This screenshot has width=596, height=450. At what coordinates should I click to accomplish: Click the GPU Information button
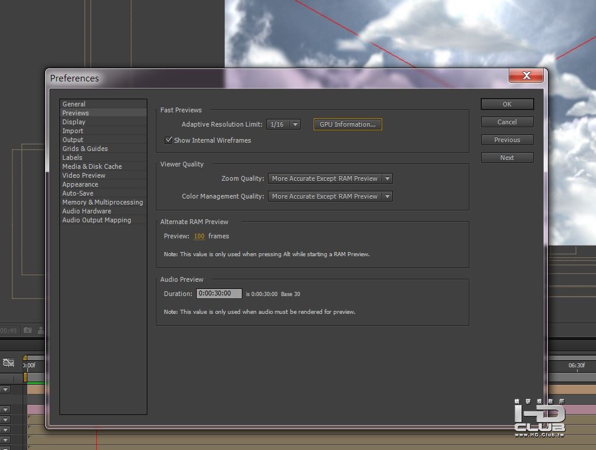pyautogui.click(x=348, y=124)
